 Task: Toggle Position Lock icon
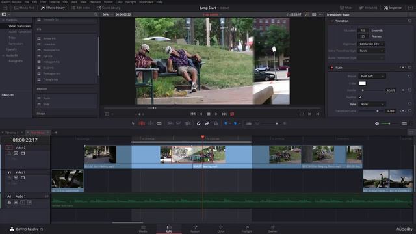point(216,123)
